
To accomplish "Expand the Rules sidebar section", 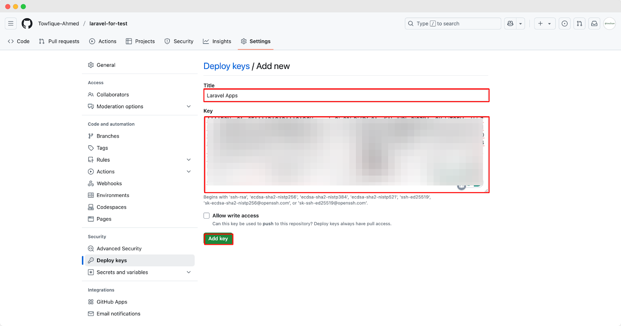I will click(189, 160).
